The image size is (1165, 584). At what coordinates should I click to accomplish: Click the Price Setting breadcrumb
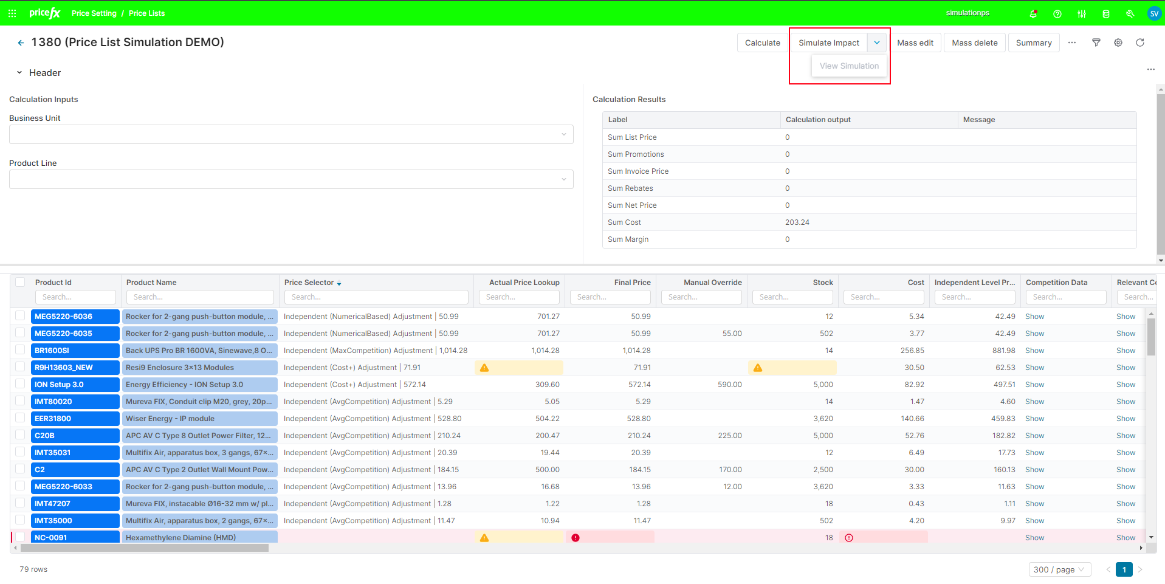94,13
